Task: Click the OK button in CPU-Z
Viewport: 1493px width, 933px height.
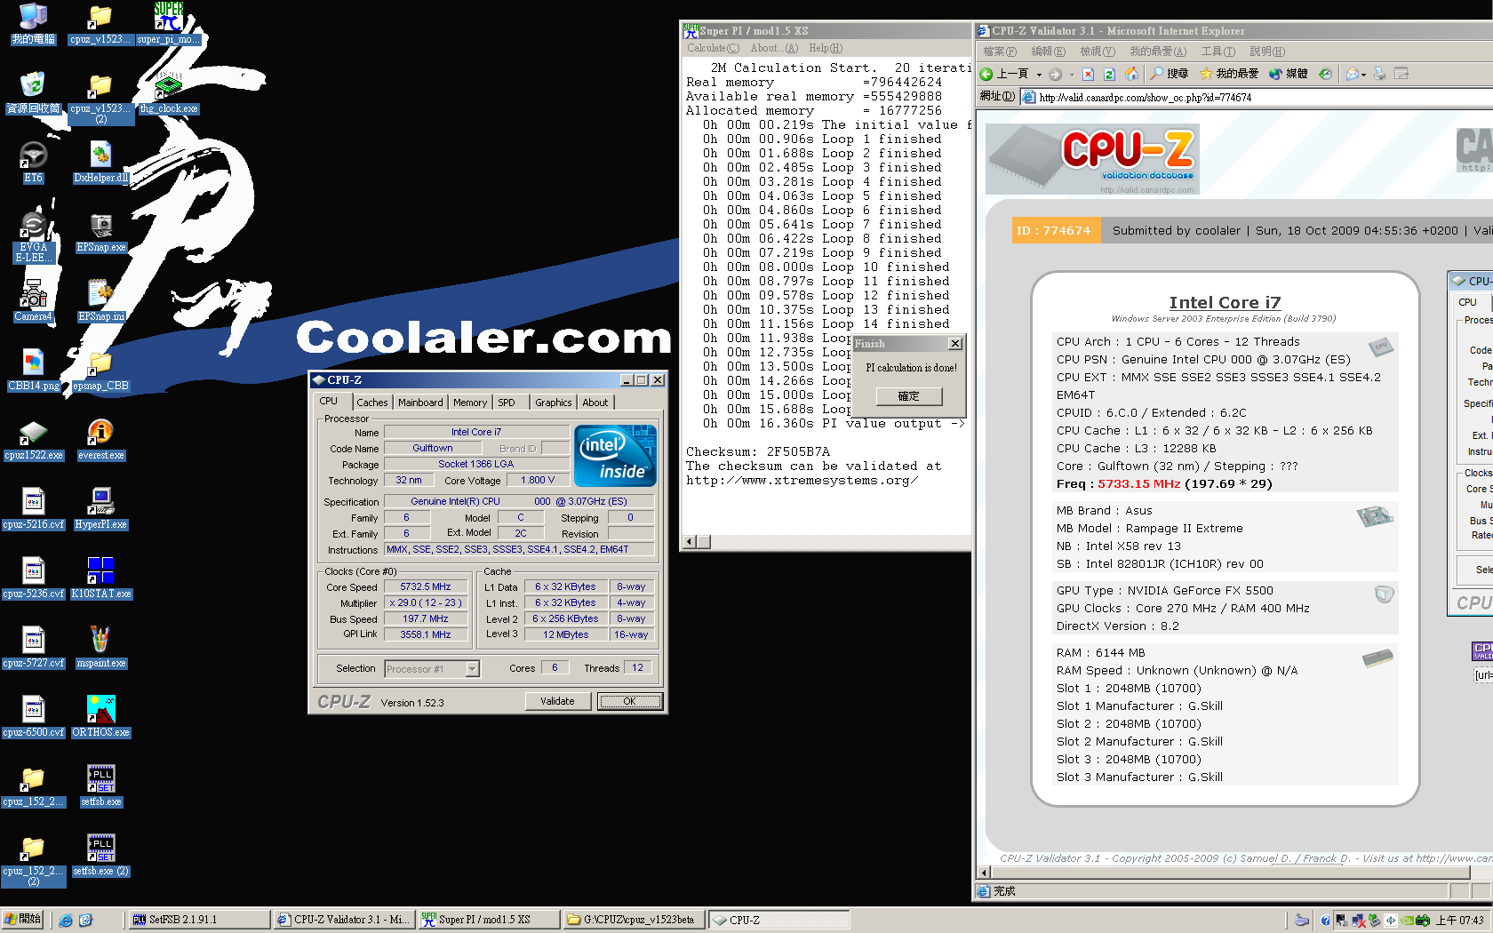Action: click(x=629, y=701)
